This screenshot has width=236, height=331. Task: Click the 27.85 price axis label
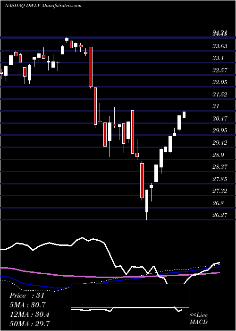coord(220,179)
